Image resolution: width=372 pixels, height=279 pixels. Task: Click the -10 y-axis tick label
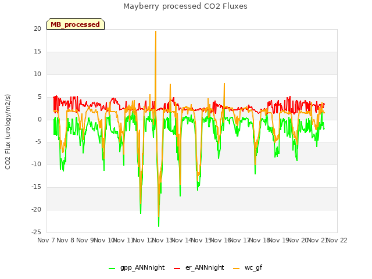coord(37,164)
